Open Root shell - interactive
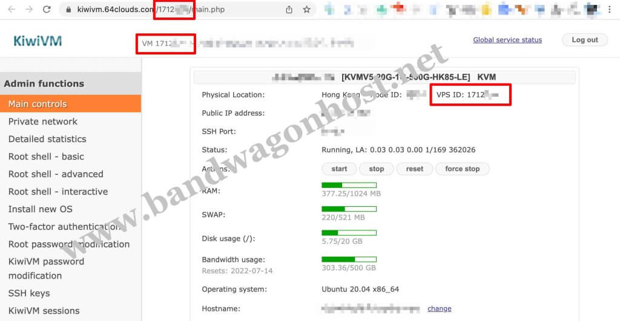The image size is (620, 321). coord(58,192)
